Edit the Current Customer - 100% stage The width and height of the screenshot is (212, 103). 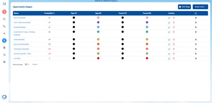(169, 54)
